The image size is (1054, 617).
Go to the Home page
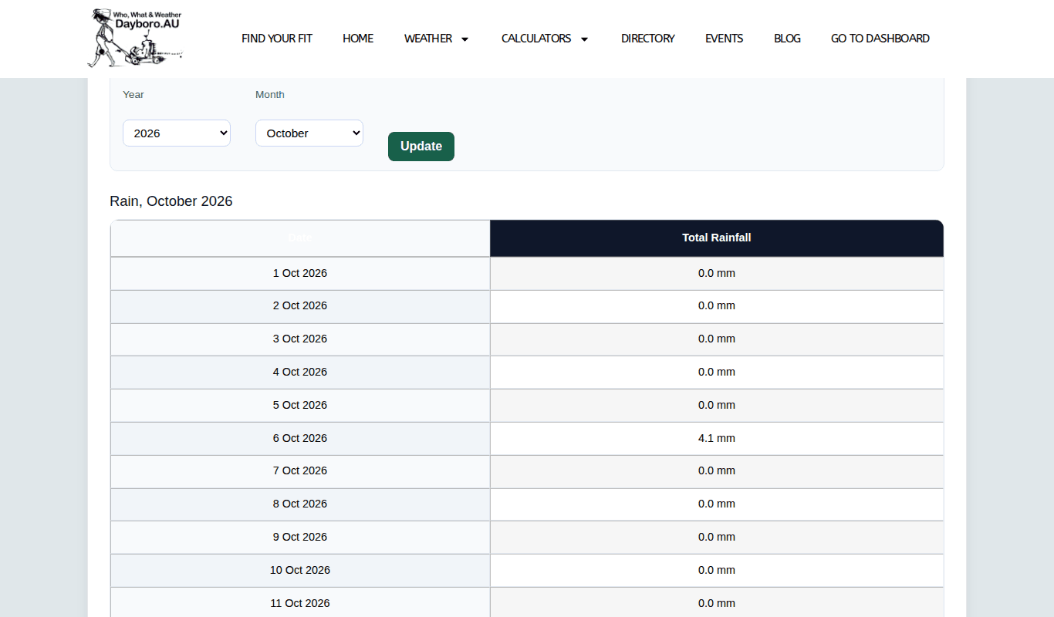[358, 39]
